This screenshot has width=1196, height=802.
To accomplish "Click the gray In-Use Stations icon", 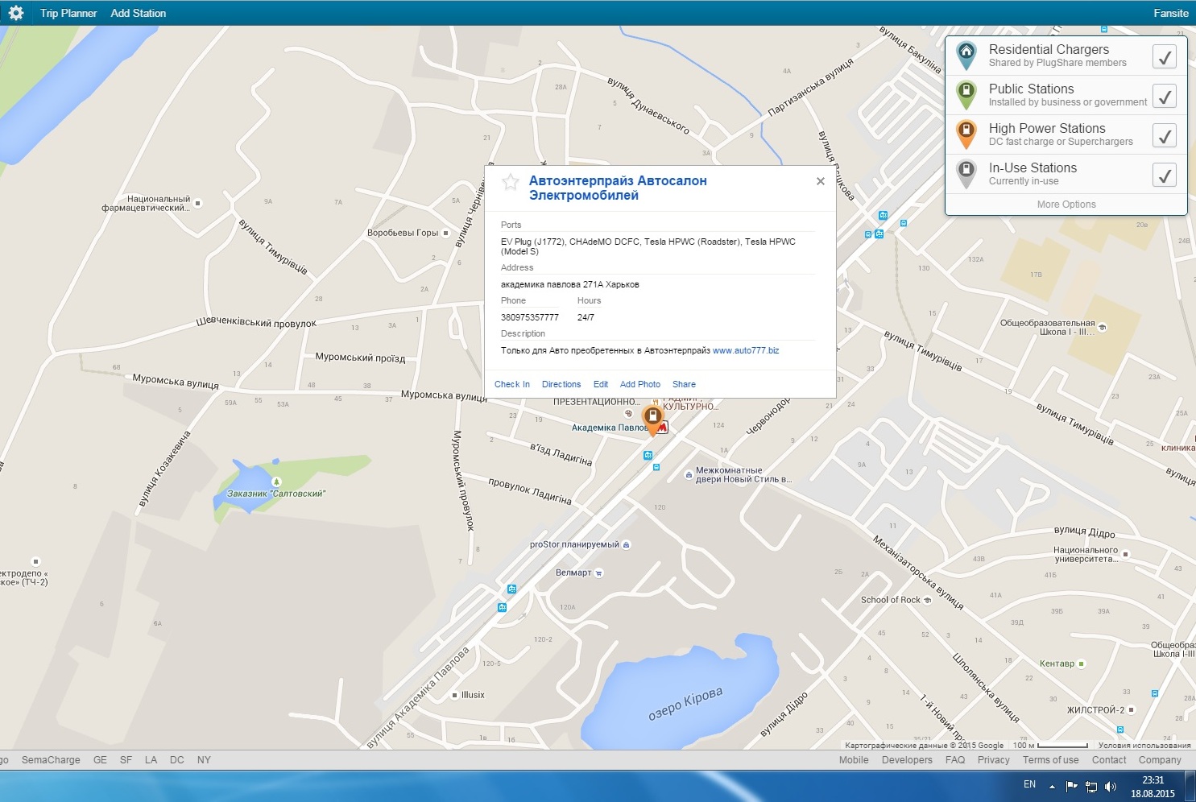I will [966, 173].
